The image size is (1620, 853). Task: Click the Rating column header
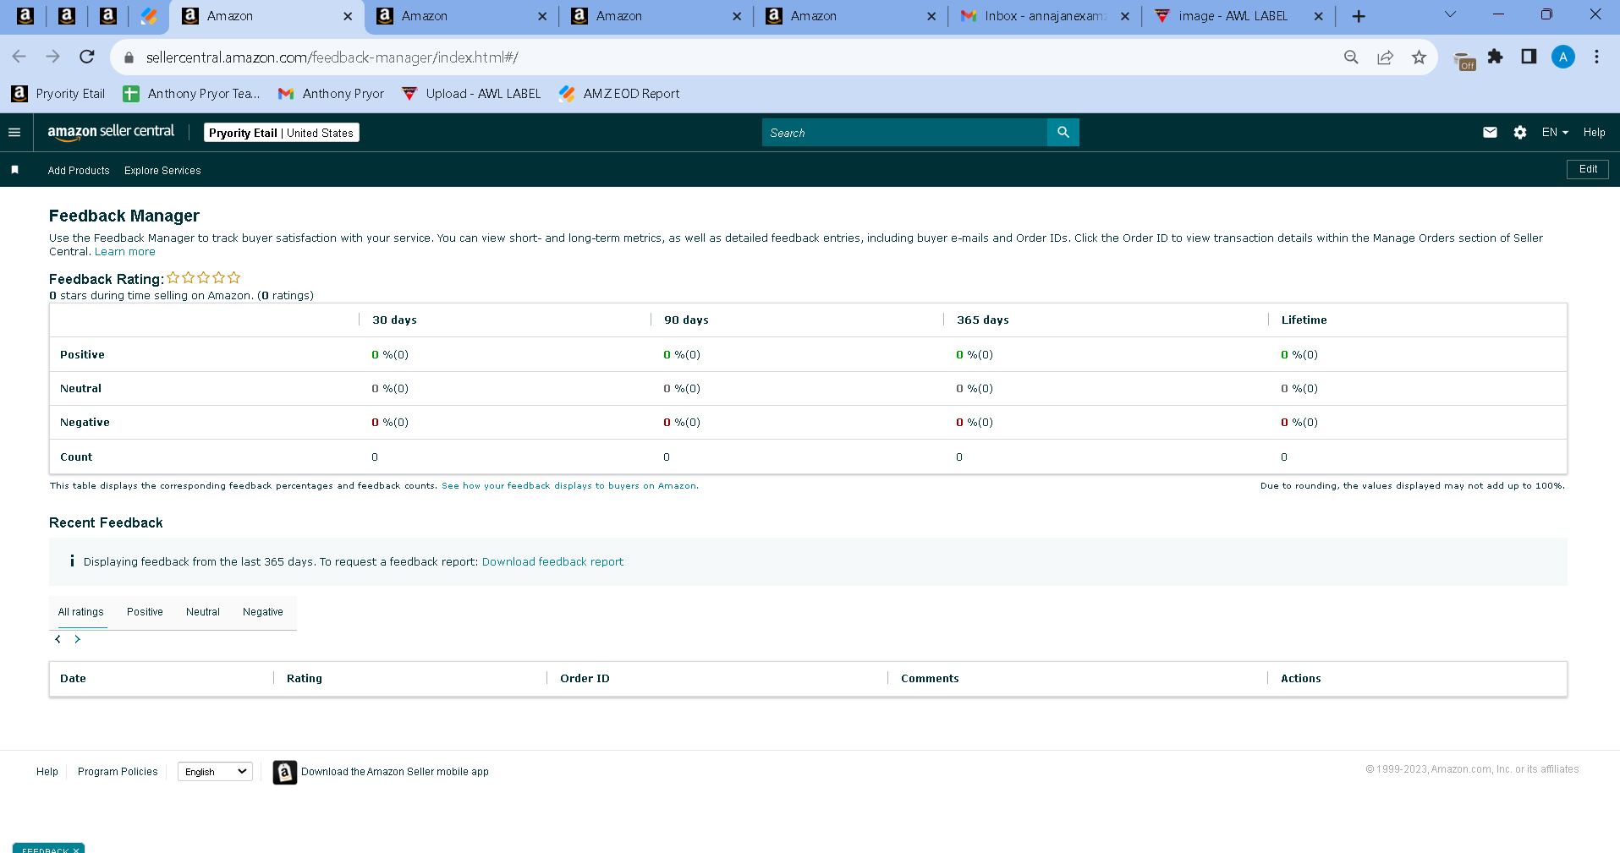coord(305,679)
